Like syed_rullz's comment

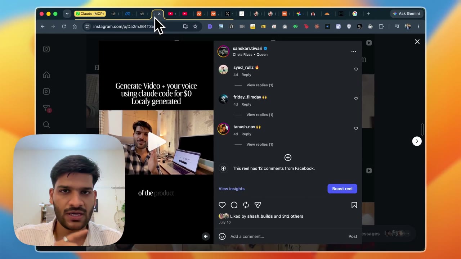point(356,69)
